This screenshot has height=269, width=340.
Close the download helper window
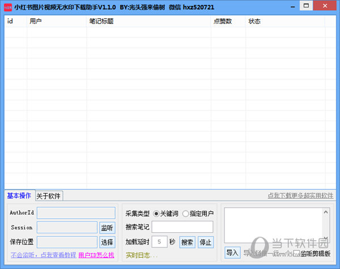click(x=326, y=6)
